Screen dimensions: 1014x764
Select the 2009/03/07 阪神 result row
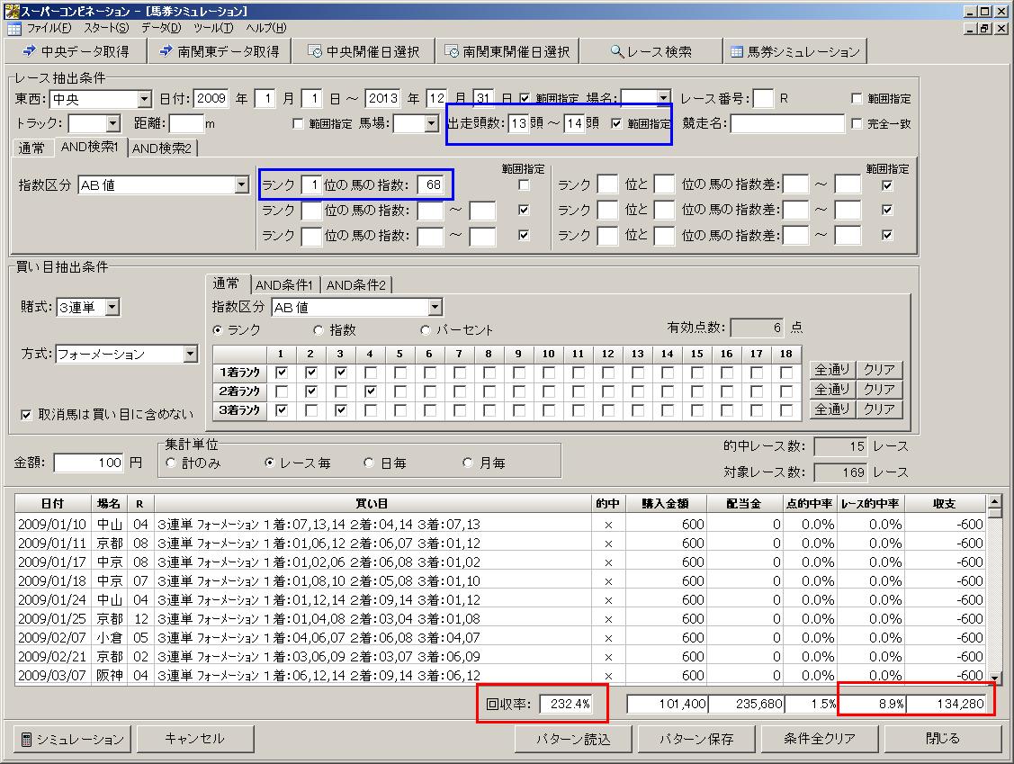click(500, 676)
